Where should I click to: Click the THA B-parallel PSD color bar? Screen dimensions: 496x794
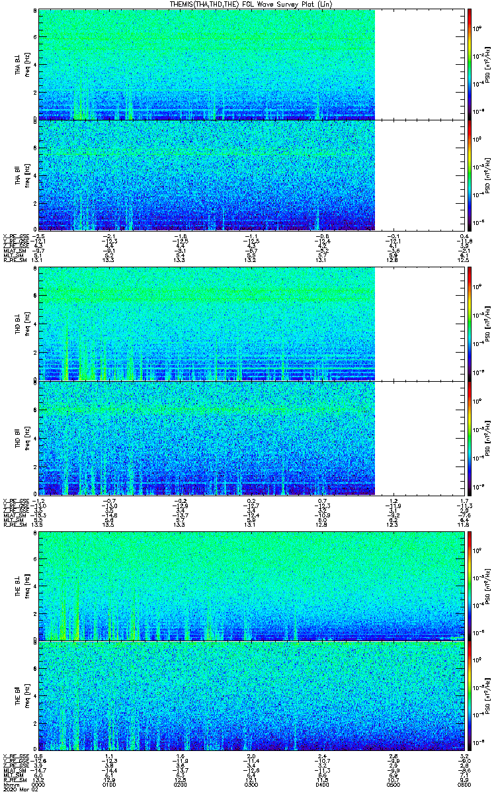[469, 175]
